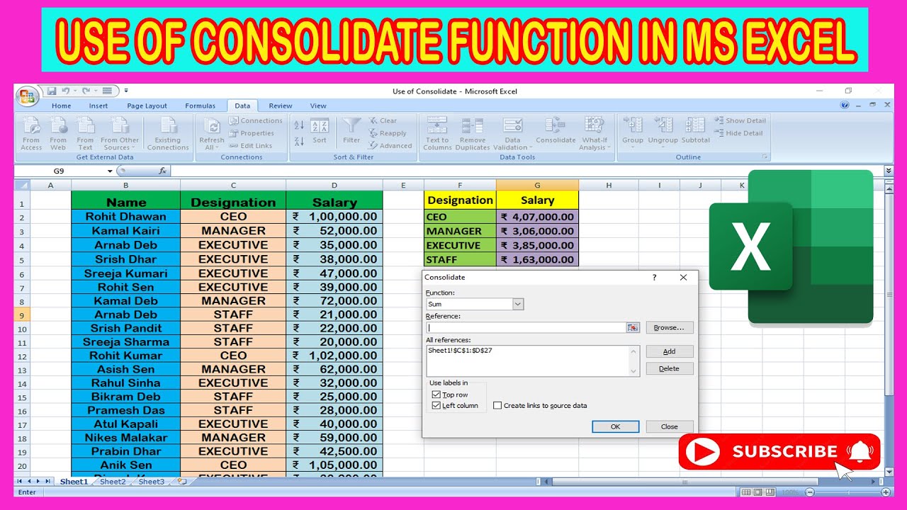Select the ₹ 4,07,000.00 CEO salary cell
This screenshot has width=907, height=510.
[537, 217]
